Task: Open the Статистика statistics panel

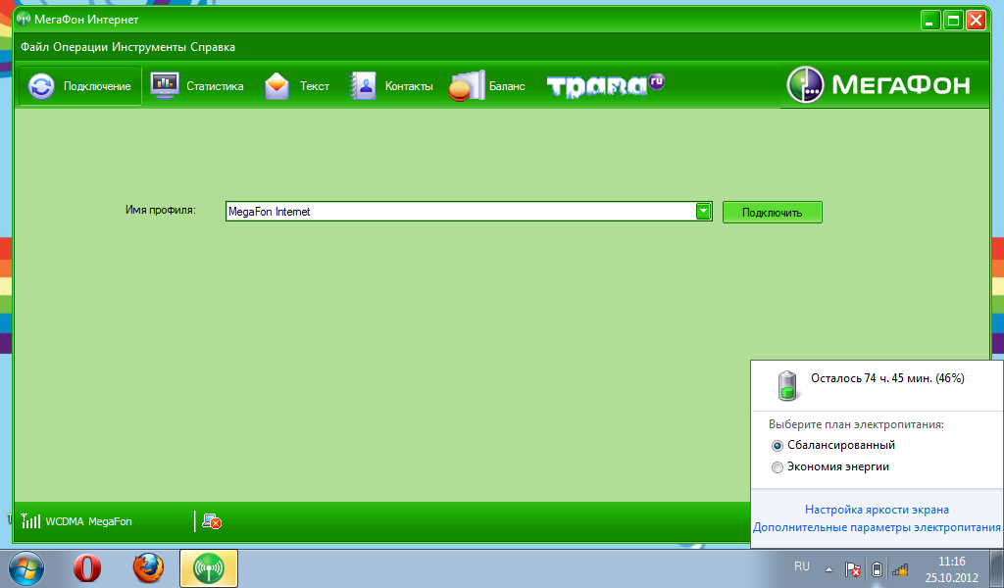Action: 197,86
